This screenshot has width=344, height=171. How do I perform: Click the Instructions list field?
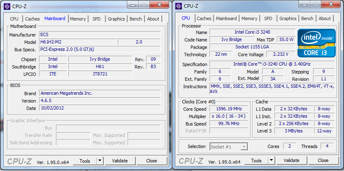[x=272, y=89]
